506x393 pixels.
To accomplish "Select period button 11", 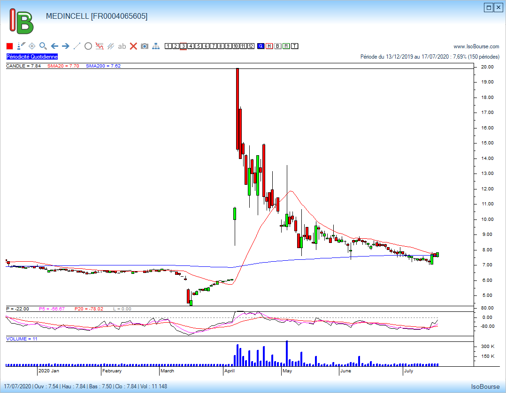I will [x=243, y=46].
